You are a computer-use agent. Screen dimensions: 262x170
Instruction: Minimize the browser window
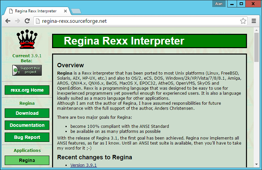click(232, 4)
